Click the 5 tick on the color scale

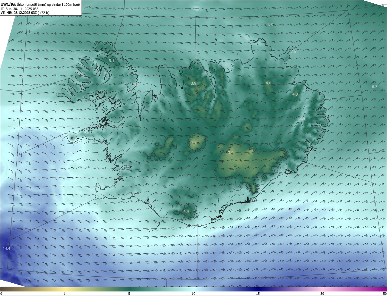click(x=129, y=294)
